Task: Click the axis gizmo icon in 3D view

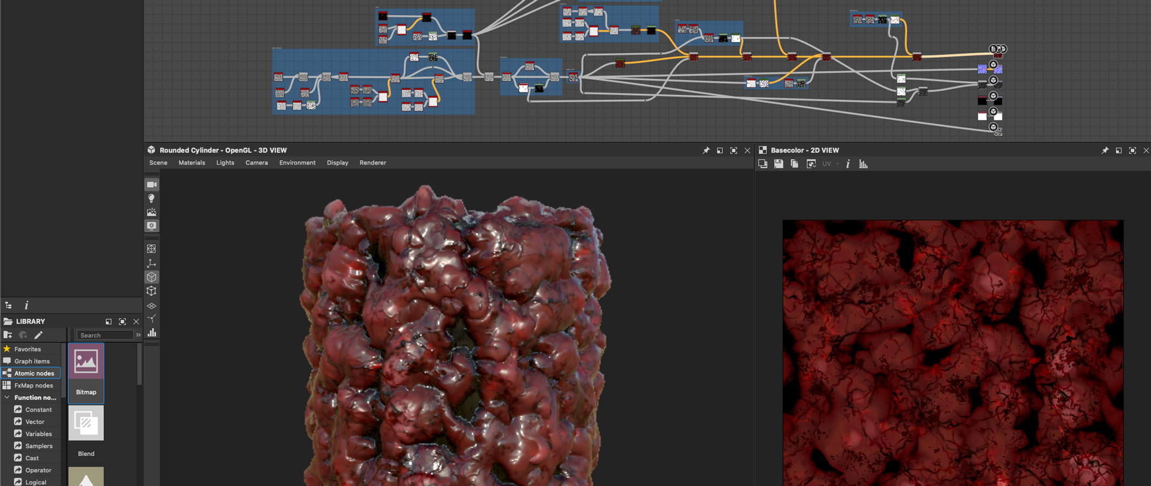Action: coord(151,263)
